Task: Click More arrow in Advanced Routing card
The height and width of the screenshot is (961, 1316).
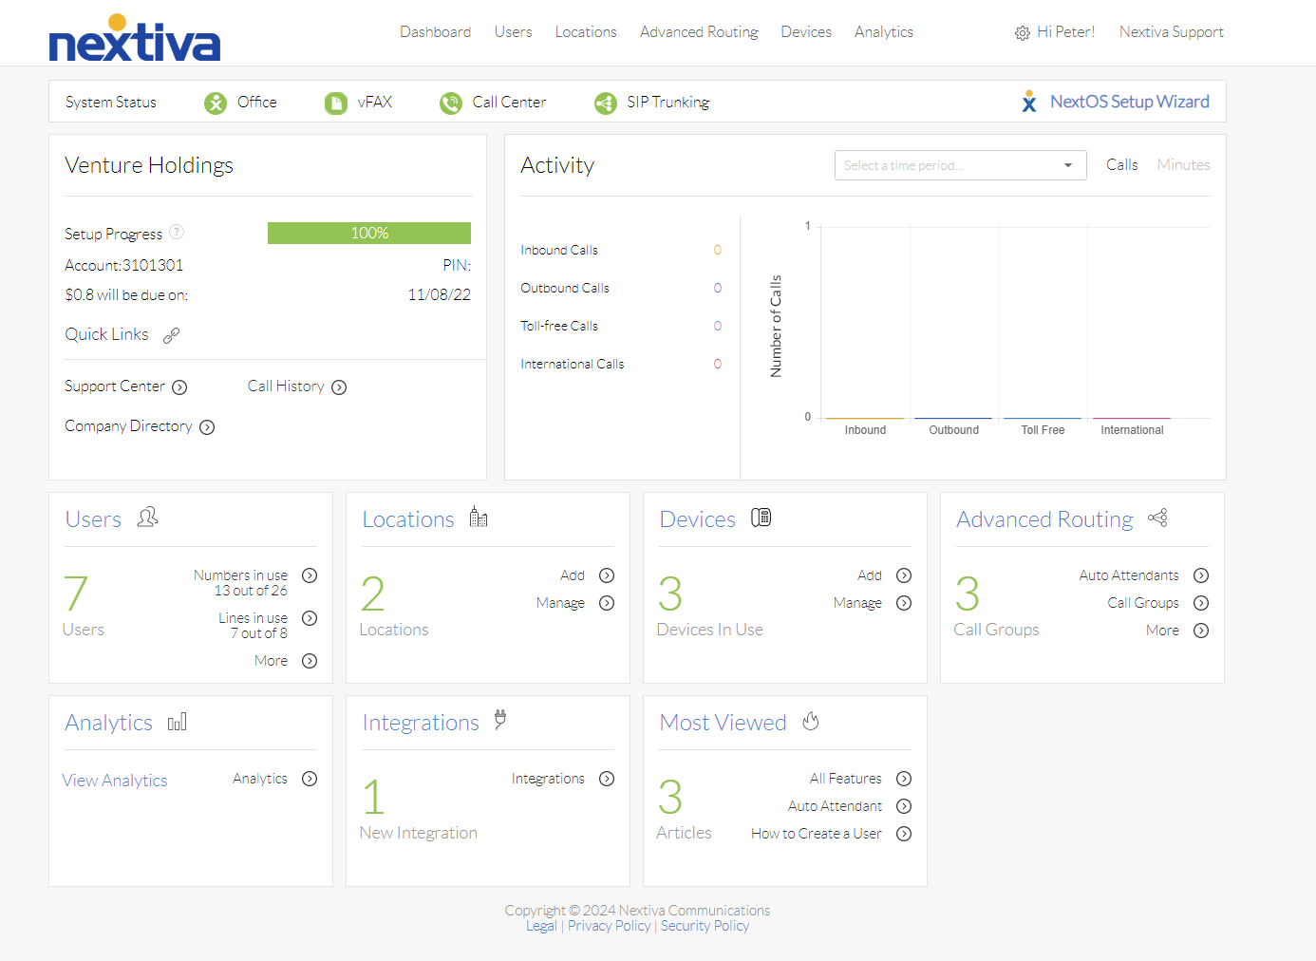Action: click(x=1201, y=631)
